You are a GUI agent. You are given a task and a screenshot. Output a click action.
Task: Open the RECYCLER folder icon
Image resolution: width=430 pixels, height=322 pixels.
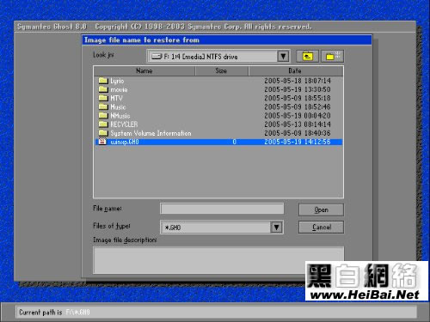pos(103,125)
